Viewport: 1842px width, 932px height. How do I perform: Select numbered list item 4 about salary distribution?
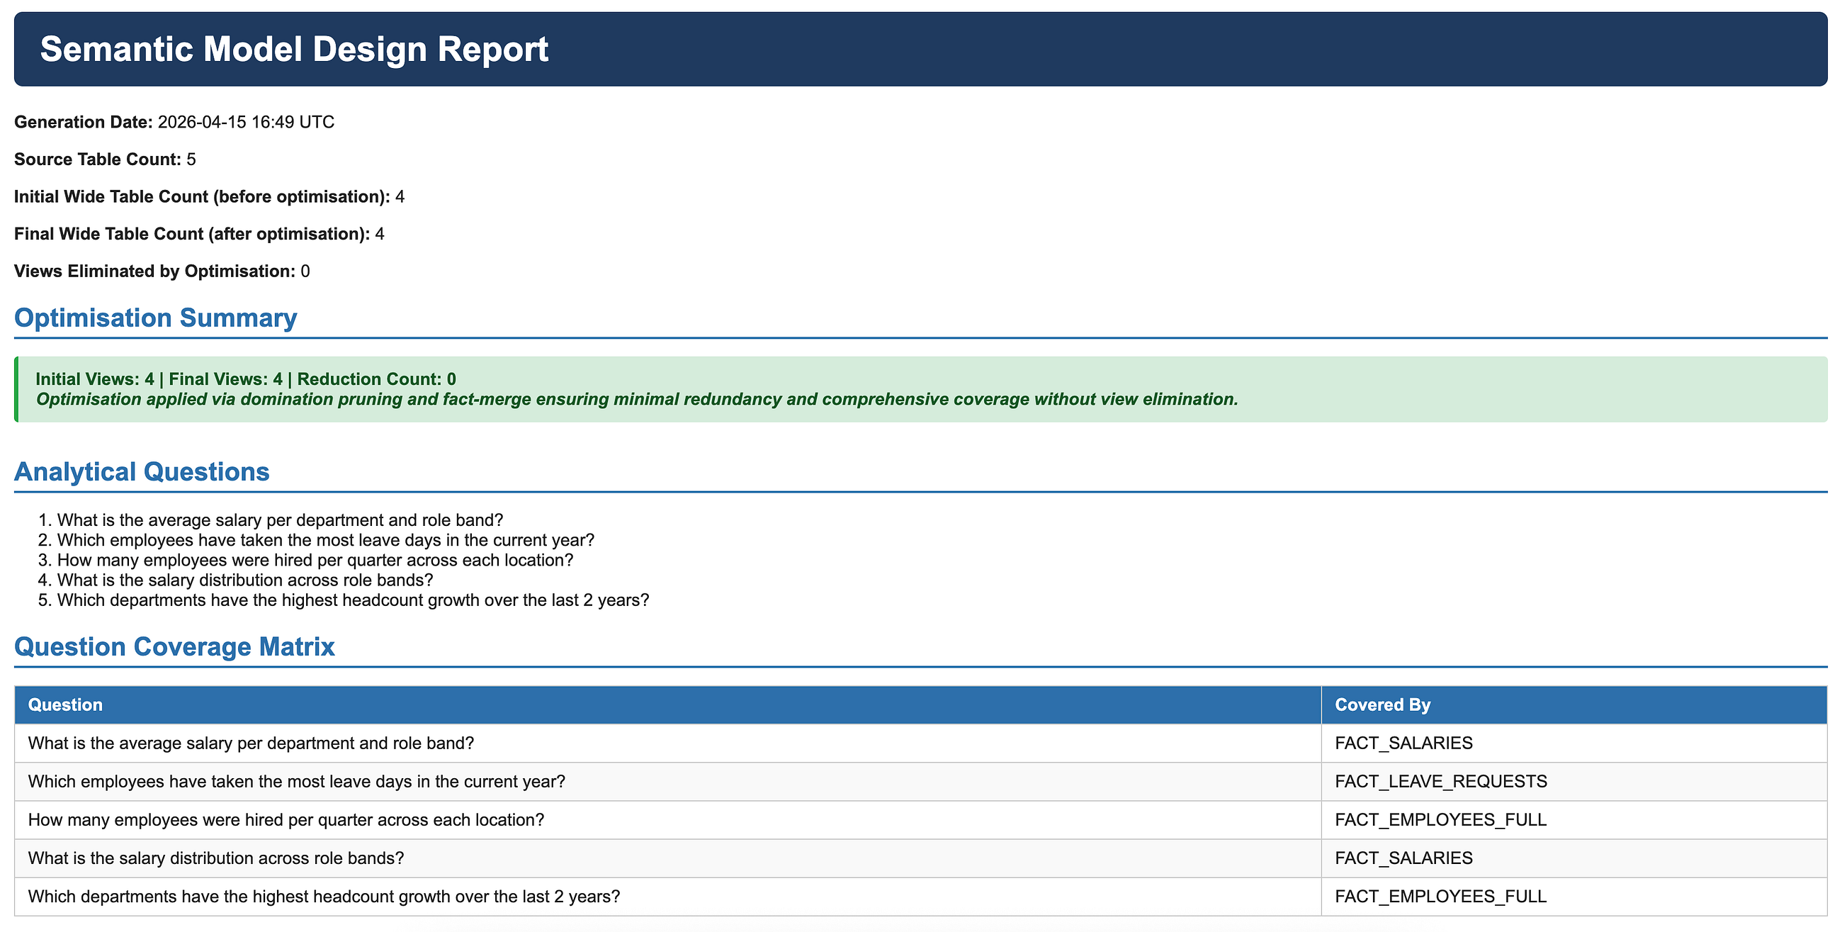245,580
